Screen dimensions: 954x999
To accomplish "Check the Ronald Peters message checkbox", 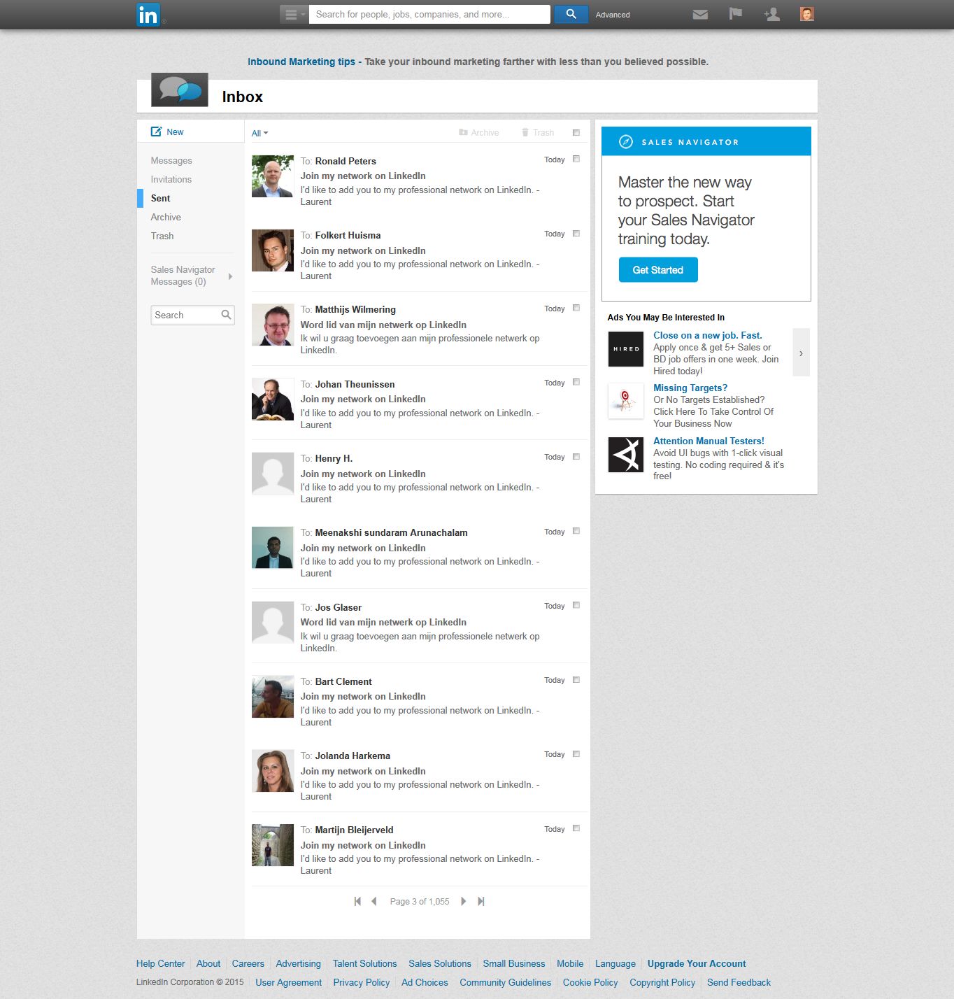I will 576,159.
